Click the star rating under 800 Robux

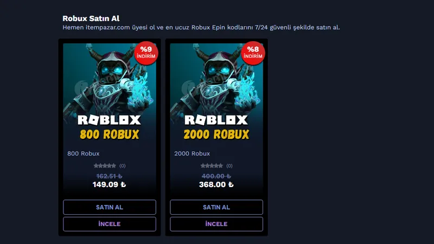click(105, 166)
